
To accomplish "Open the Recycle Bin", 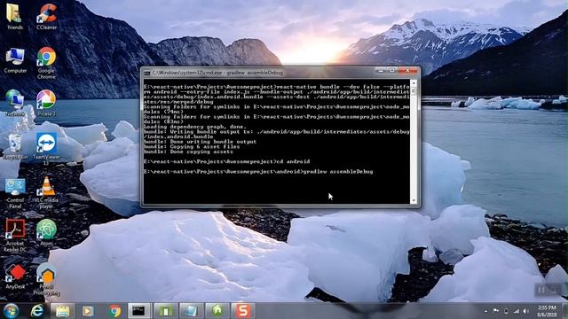I will 15,146.
